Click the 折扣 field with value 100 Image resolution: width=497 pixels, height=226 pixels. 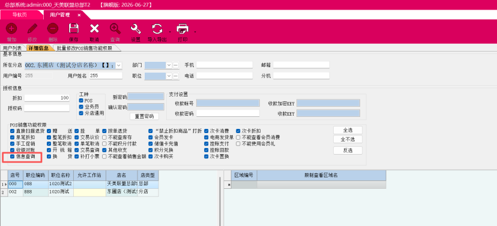[47, 98]
